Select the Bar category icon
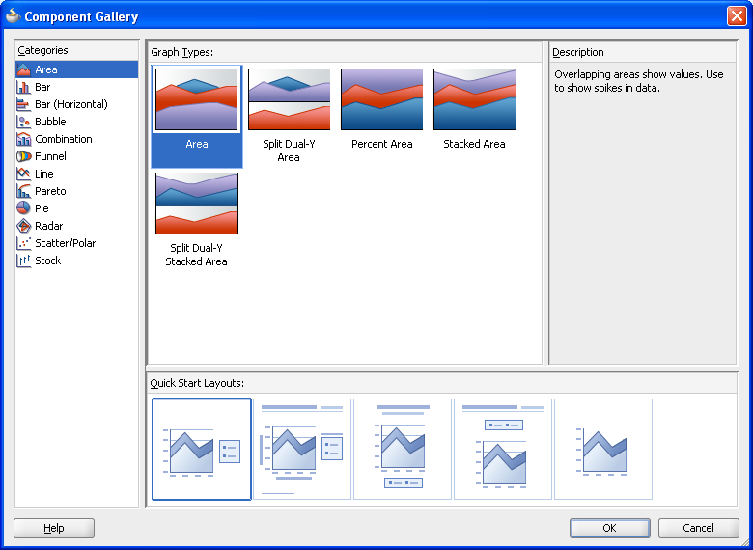 click(23, 87)
